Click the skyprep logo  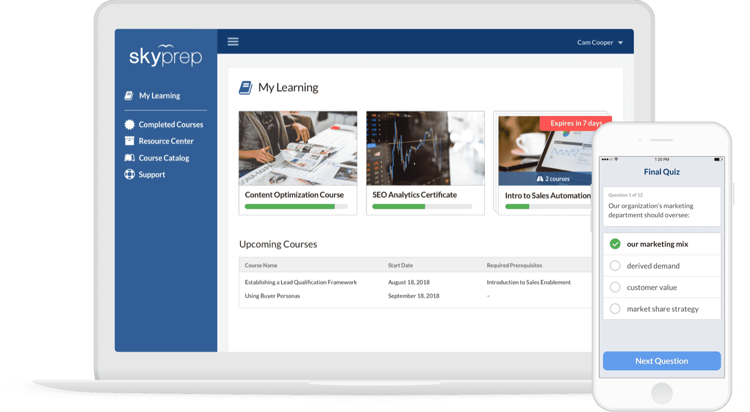tap(165, 56)
